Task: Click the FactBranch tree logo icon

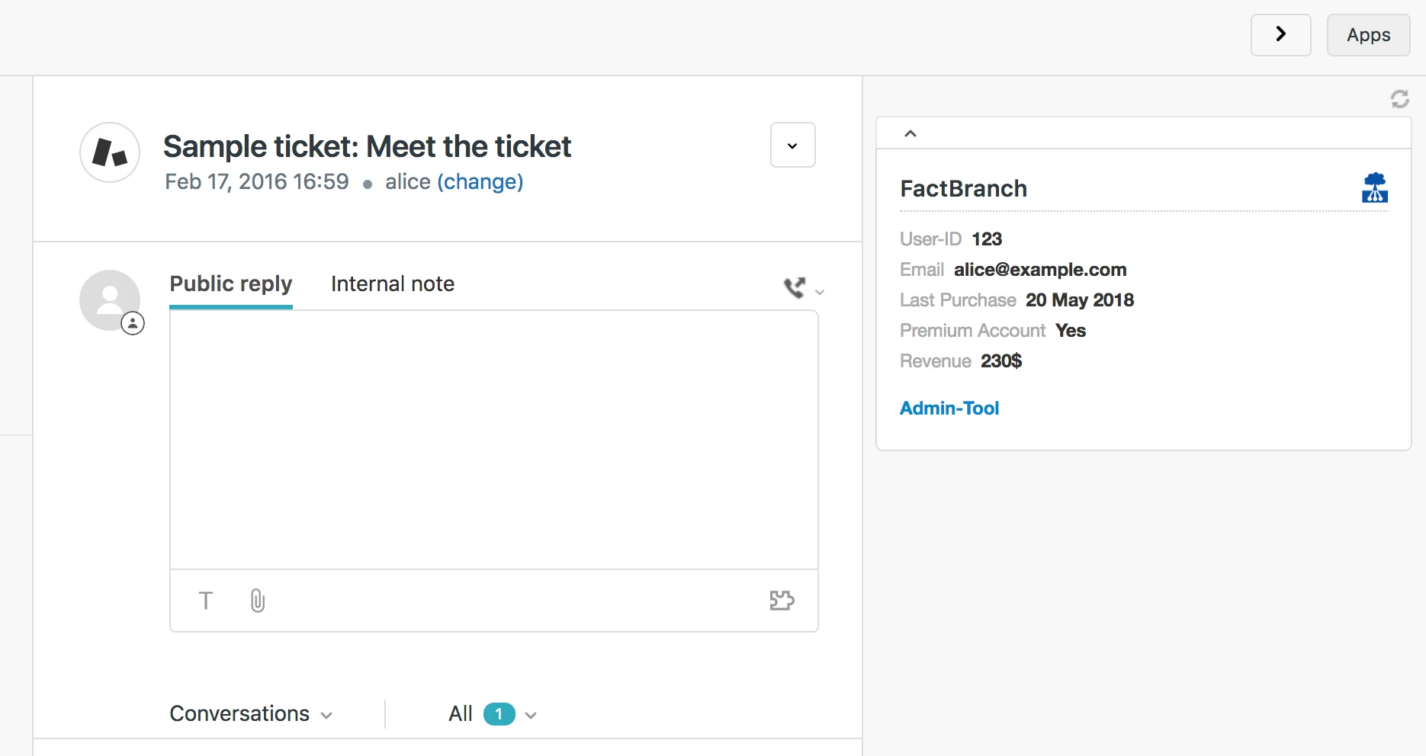Action: point(1374,187)
